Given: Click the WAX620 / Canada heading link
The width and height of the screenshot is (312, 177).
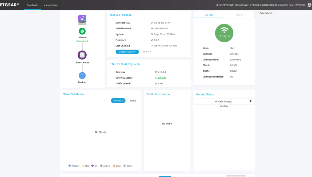Looking at the screenshot, I should coord(121,15).
